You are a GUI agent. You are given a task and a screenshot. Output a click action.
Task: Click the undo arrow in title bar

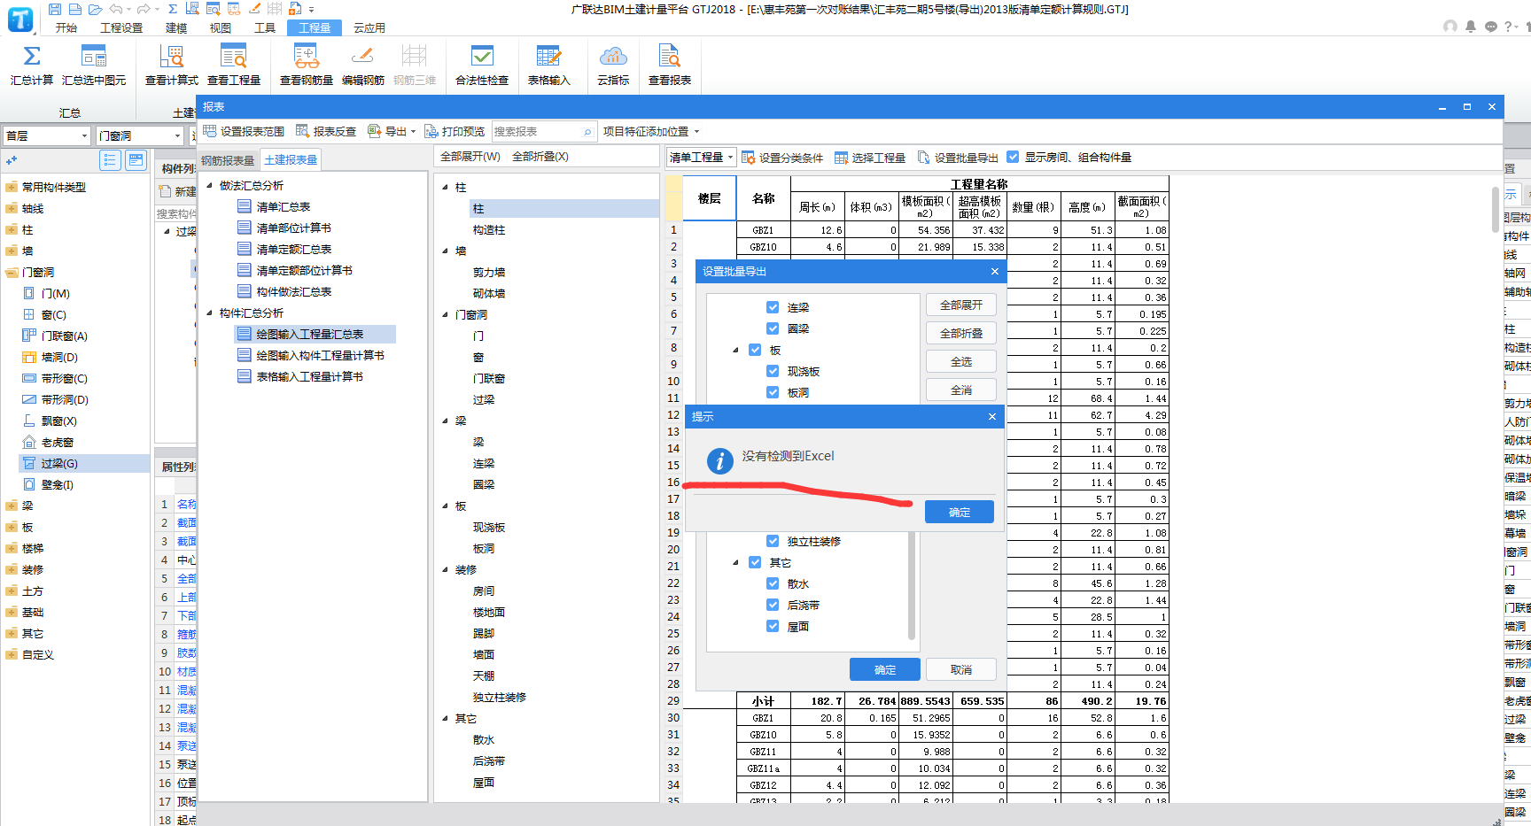point(115,9)
